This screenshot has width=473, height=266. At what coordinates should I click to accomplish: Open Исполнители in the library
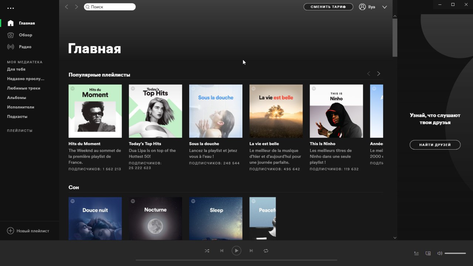tap(21, 107)
